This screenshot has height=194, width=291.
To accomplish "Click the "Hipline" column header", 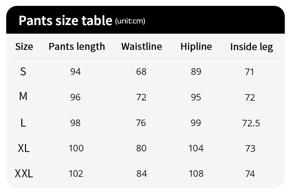I will point(196,47).
